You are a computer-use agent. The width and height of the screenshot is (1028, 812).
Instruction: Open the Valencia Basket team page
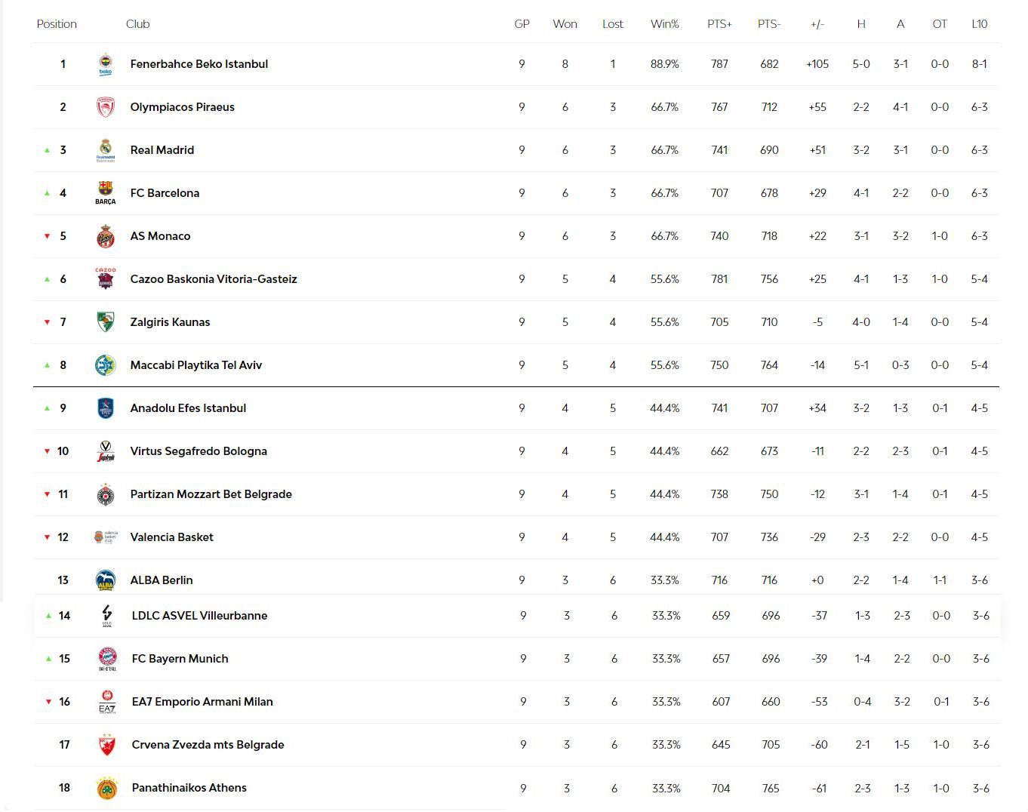[171, 537]
